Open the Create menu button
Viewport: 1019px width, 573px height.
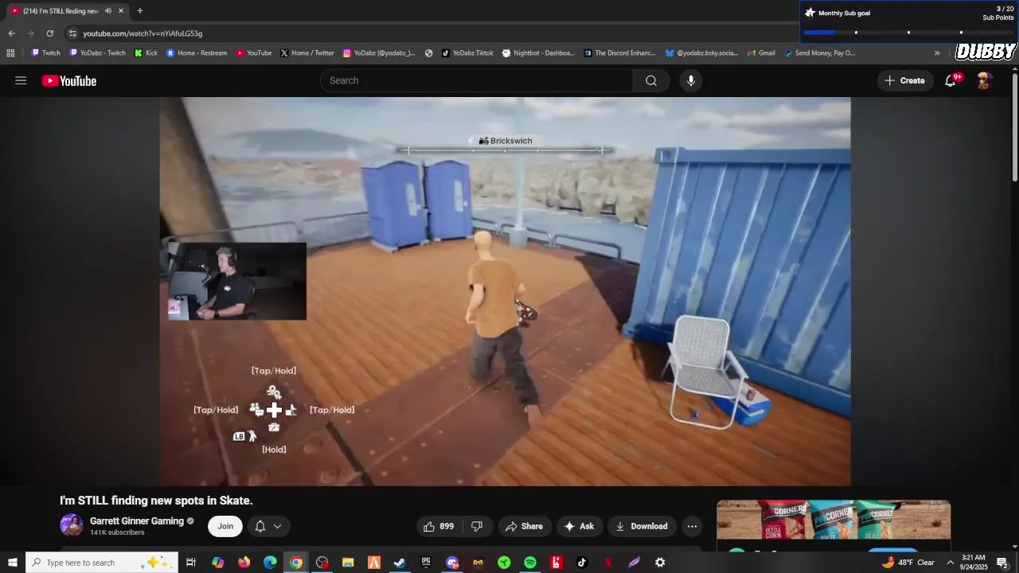[x=905, y=80]
